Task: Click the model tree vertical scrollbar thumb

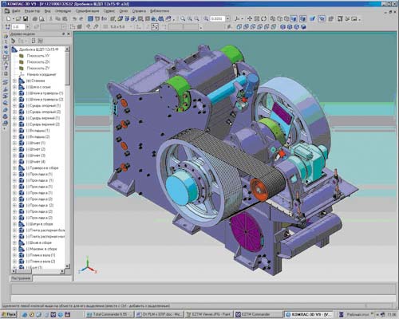Action: pos(67,69)
